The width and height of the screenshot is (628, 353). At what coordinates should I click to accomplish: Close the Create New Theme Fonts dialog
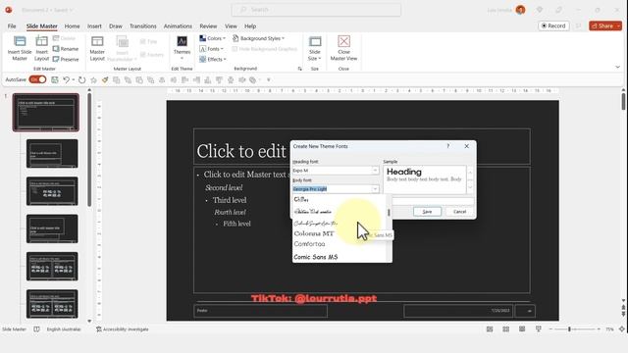click(467, 146)
